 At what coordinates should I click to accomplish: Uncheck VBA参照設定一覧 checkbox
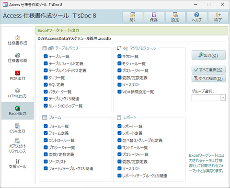coord(119,92)
